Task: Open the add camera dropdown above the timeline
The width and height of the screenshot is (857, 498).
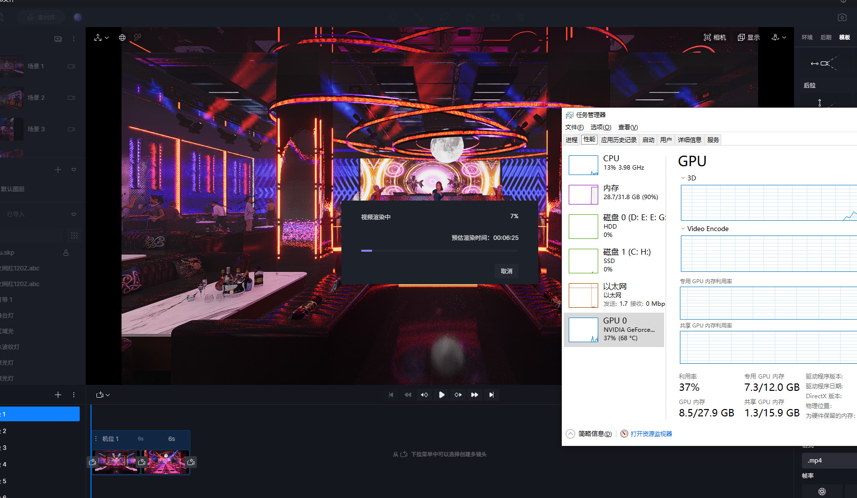Action: pyautogui.click(x=103, y=395)
